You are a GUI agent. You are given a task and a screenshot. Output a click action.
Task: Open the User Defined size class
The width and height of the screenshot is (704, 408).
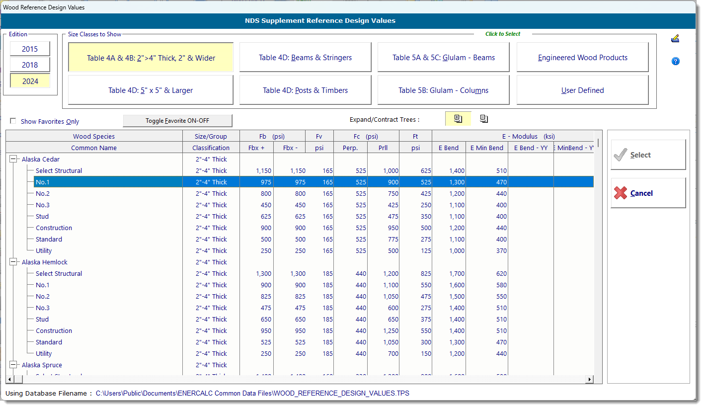click(582, 90)
